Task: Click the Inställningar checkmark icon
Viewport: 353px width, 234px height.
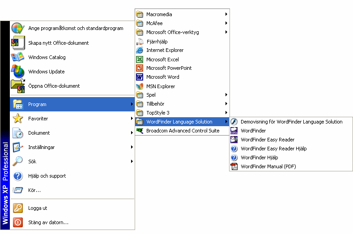Action: pyautogui.click(x=18, y=147)
